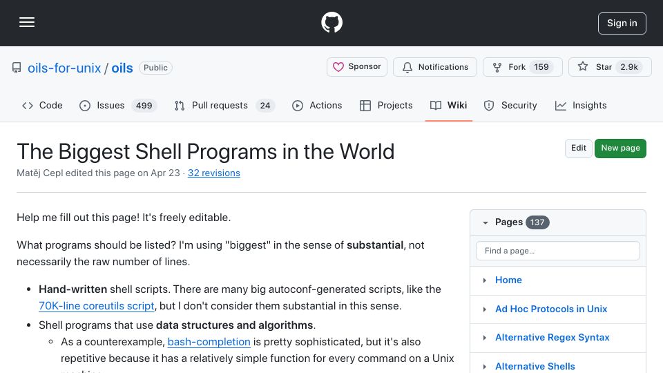Open the oils repository link

[122, 68]
